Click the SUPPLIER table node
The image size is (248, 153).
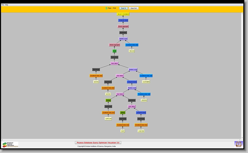click(x=108, y=119)
